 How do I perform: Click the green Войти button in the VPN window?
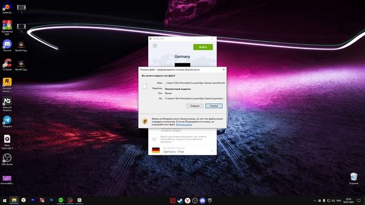(203, 47)
